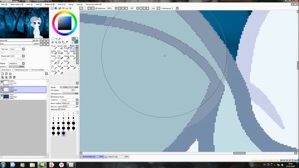299x168 pixels.
Task: Select the Binary brush tool
Action: point(73,47)
